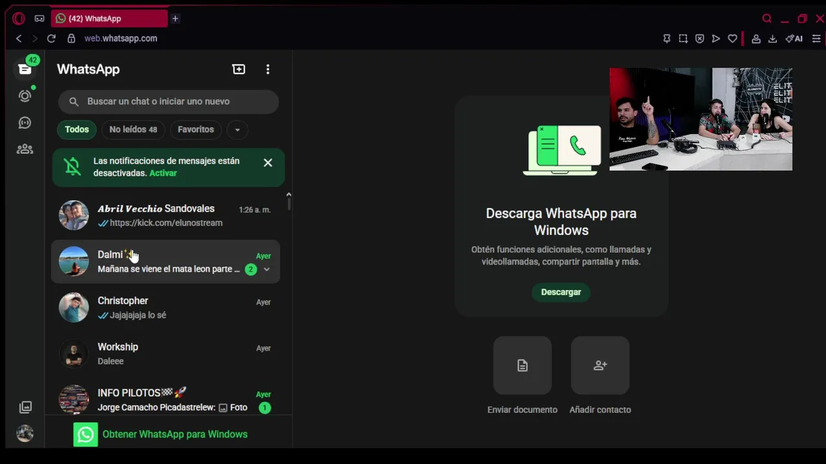Screen dimensions: 826x464
Task: Focus the 'Buscar un chat o iniciar uno nuevo' field
Action: tap(168, 101)
